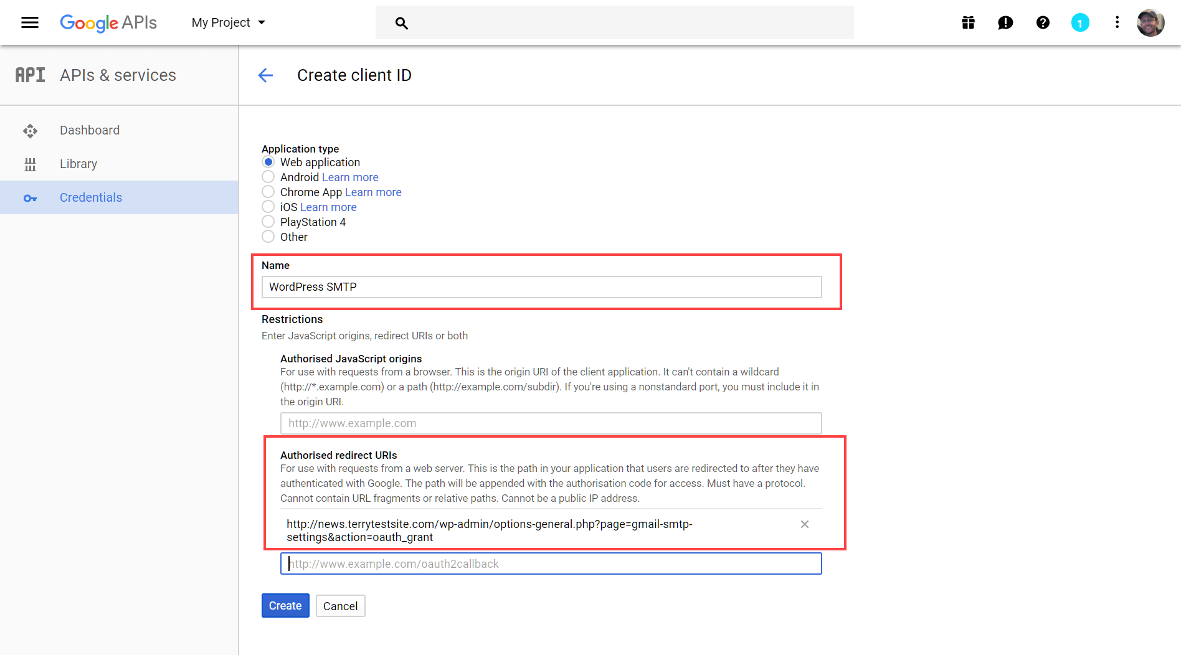This screenshot has height=655, width=1181.
Task: Click the Library sidebar icon
Action: 30,164
